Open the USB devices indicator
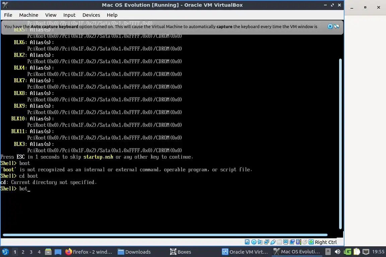 pyautogui.click(x=273, y=242)
